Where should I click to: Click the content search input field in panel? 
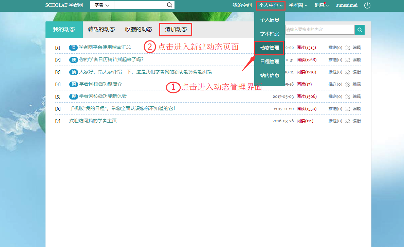tap(319, 30)
